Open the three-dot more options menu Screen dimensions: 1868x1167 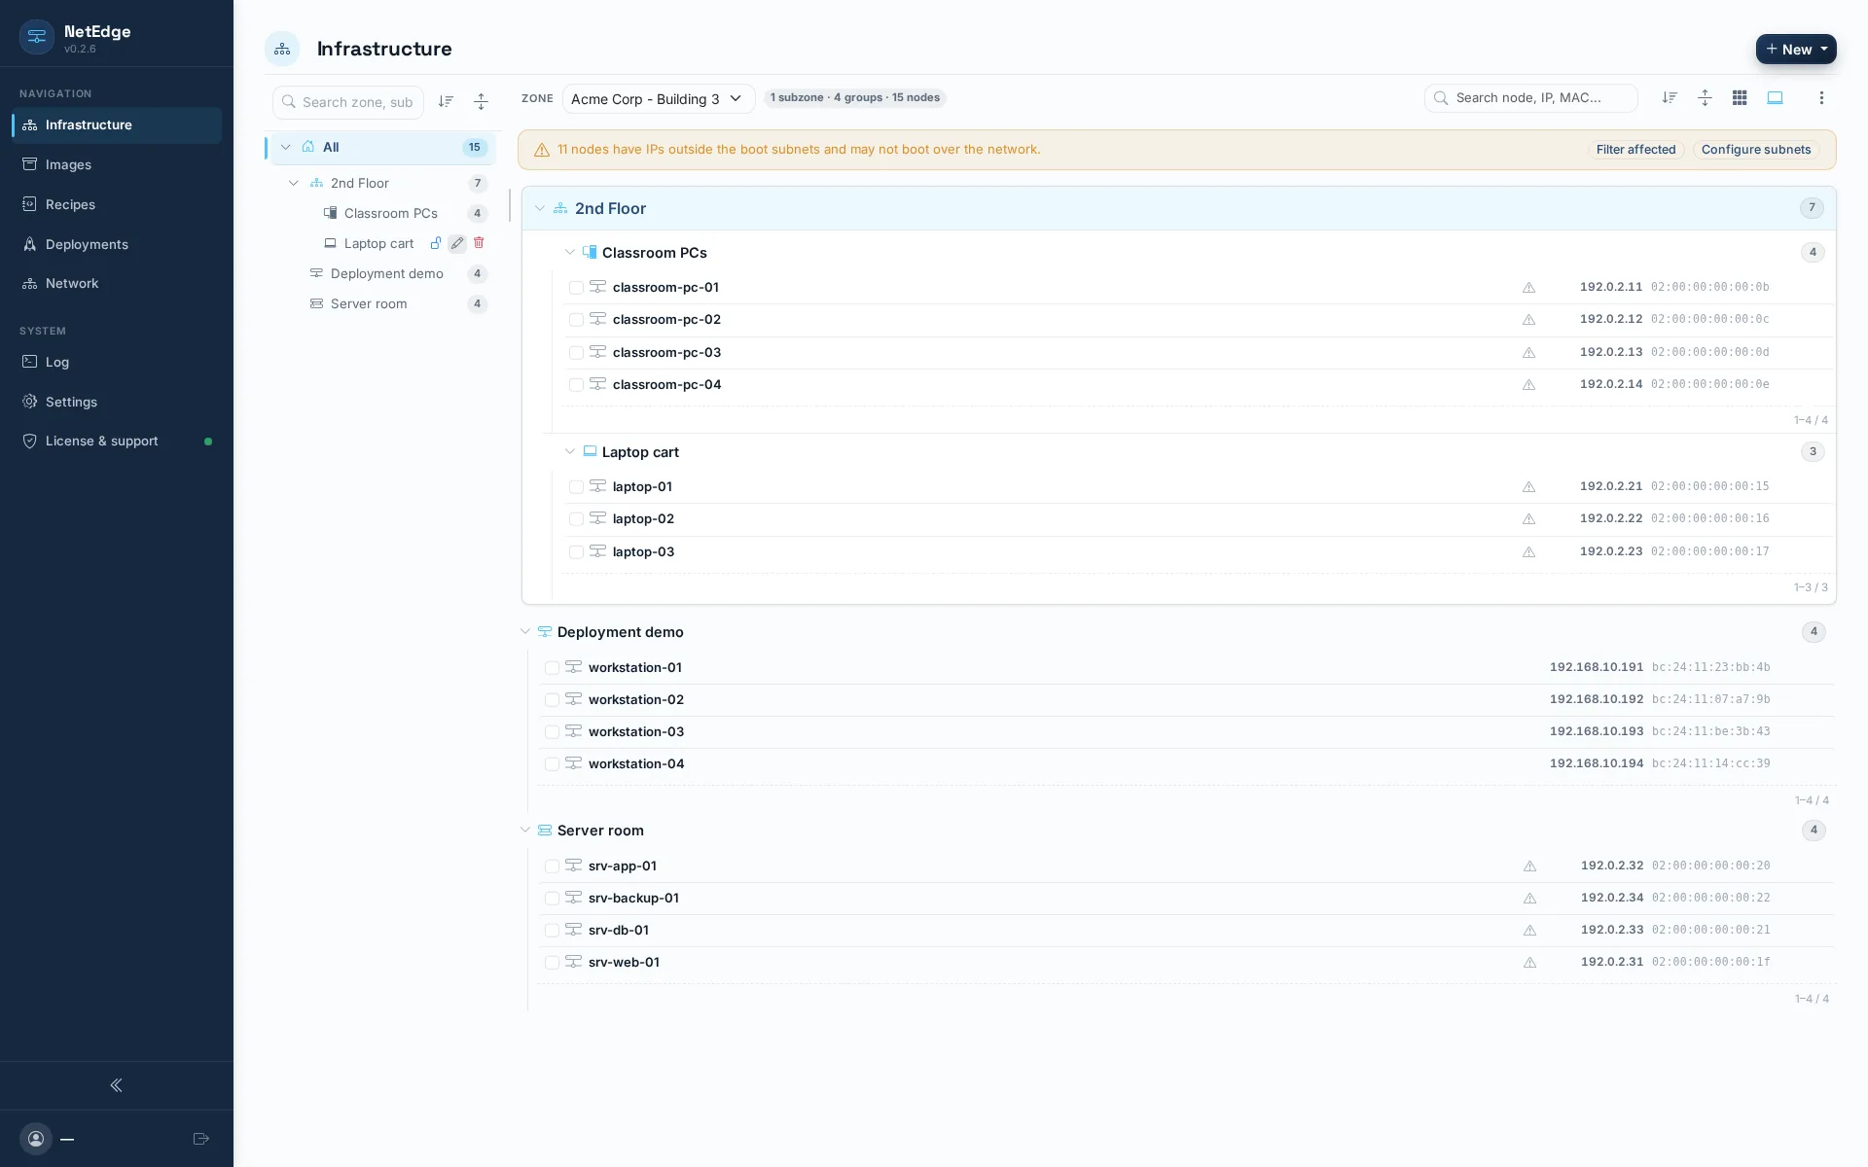pos(1821,97)
